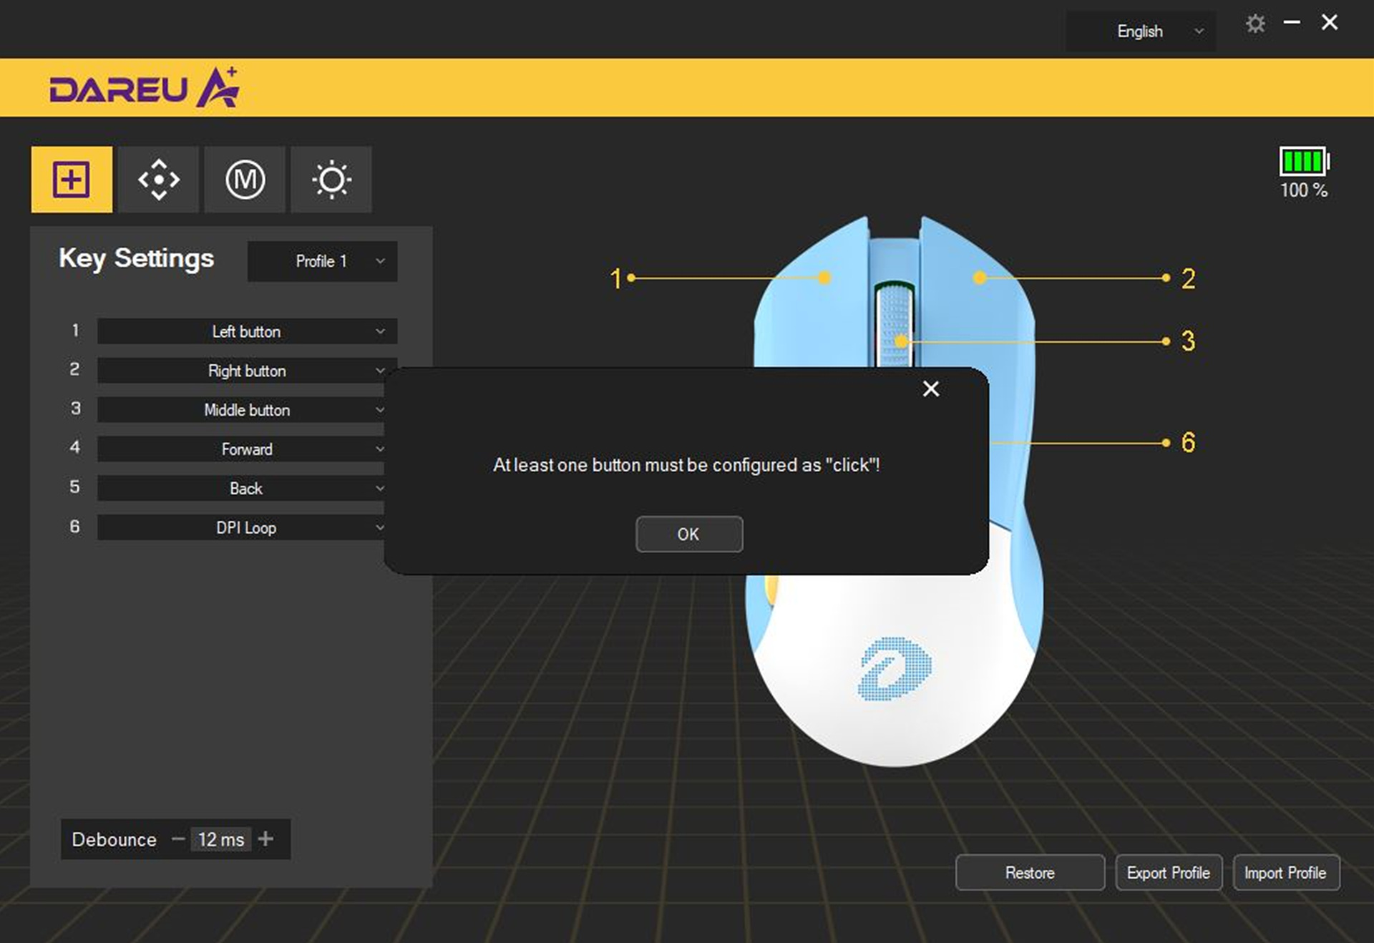Click the Restore button

click(x=1029, y=872)
